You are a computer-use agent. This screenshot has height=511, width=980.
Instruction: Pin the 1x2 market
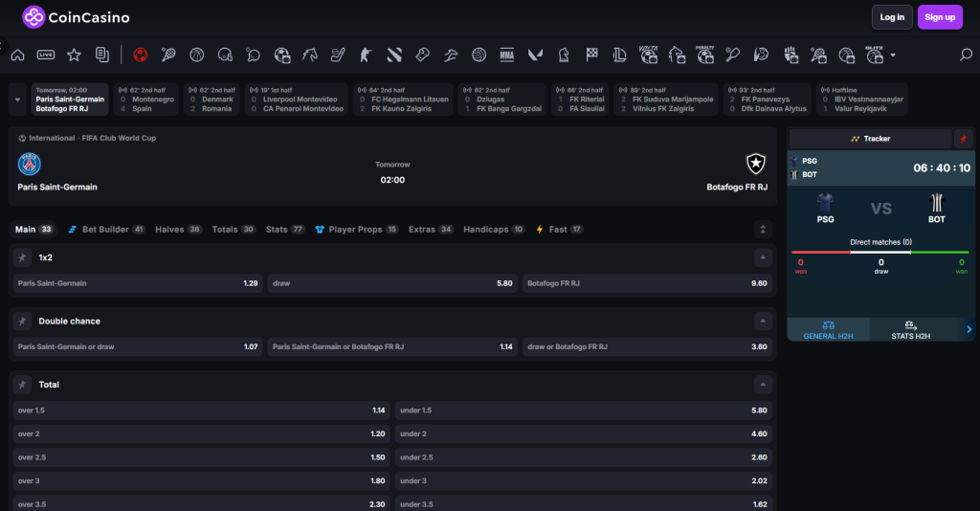coord(23,257)
